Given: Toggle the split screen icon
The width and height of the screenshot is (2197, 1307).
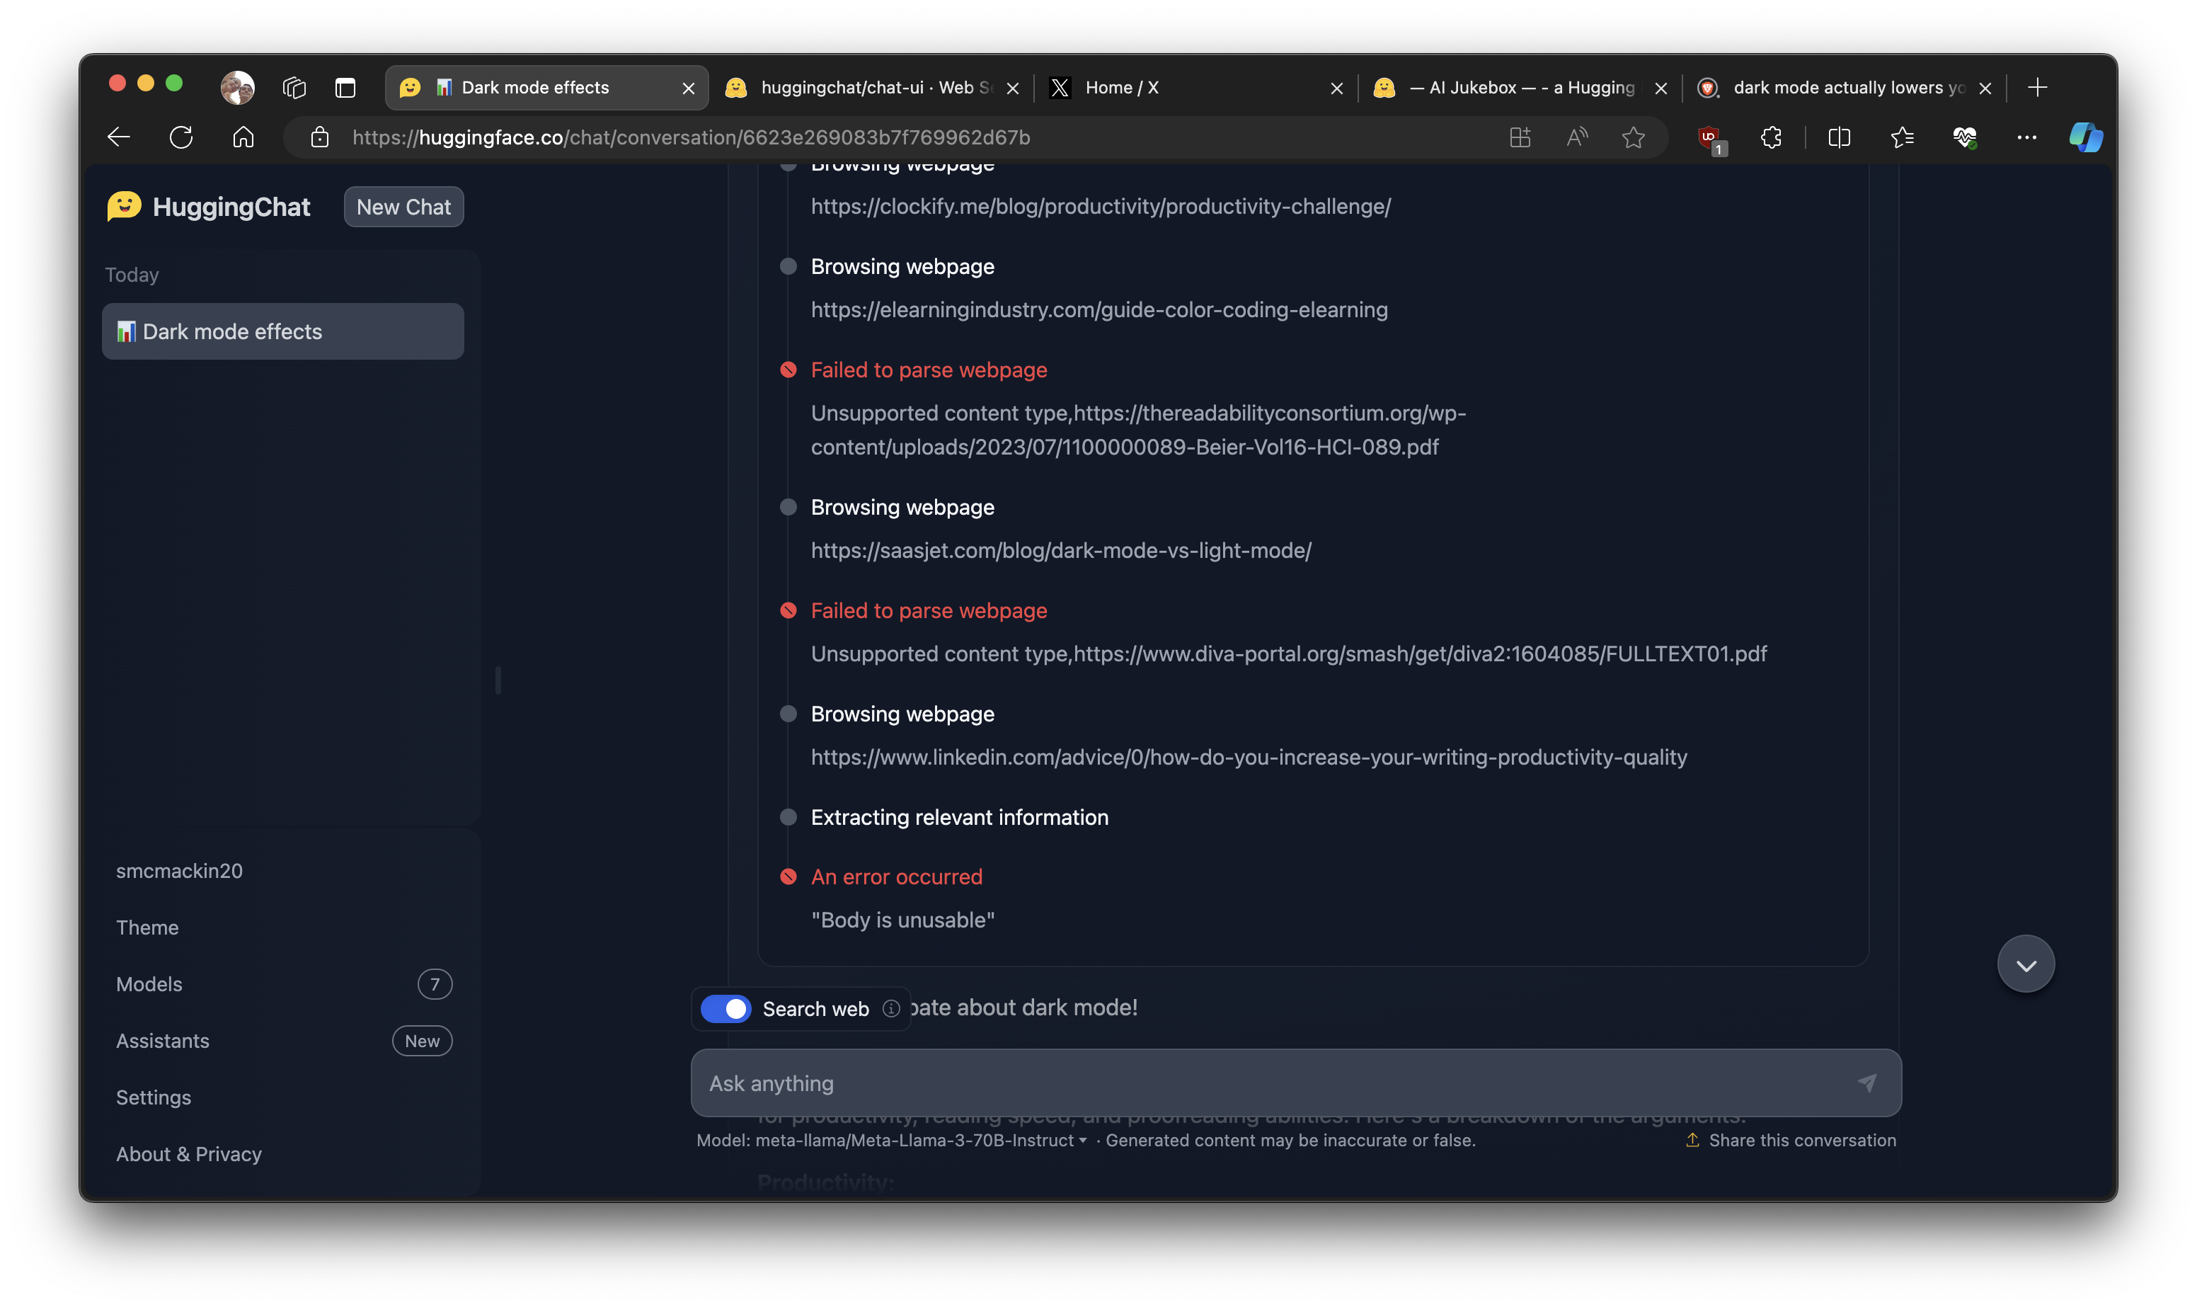Looking at the screenshot, I should click(1839, 137).
